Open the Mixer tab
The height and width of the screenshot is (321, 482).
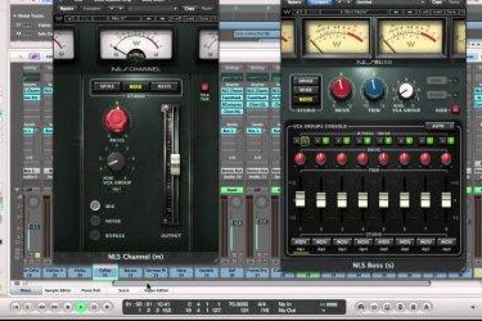pyautogui.click(x=25, y=291)
